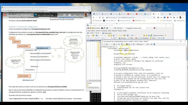Open the Opciones menu in WinSCP
This screenshot has width=188, height=105.
click(x=115, y=31)
